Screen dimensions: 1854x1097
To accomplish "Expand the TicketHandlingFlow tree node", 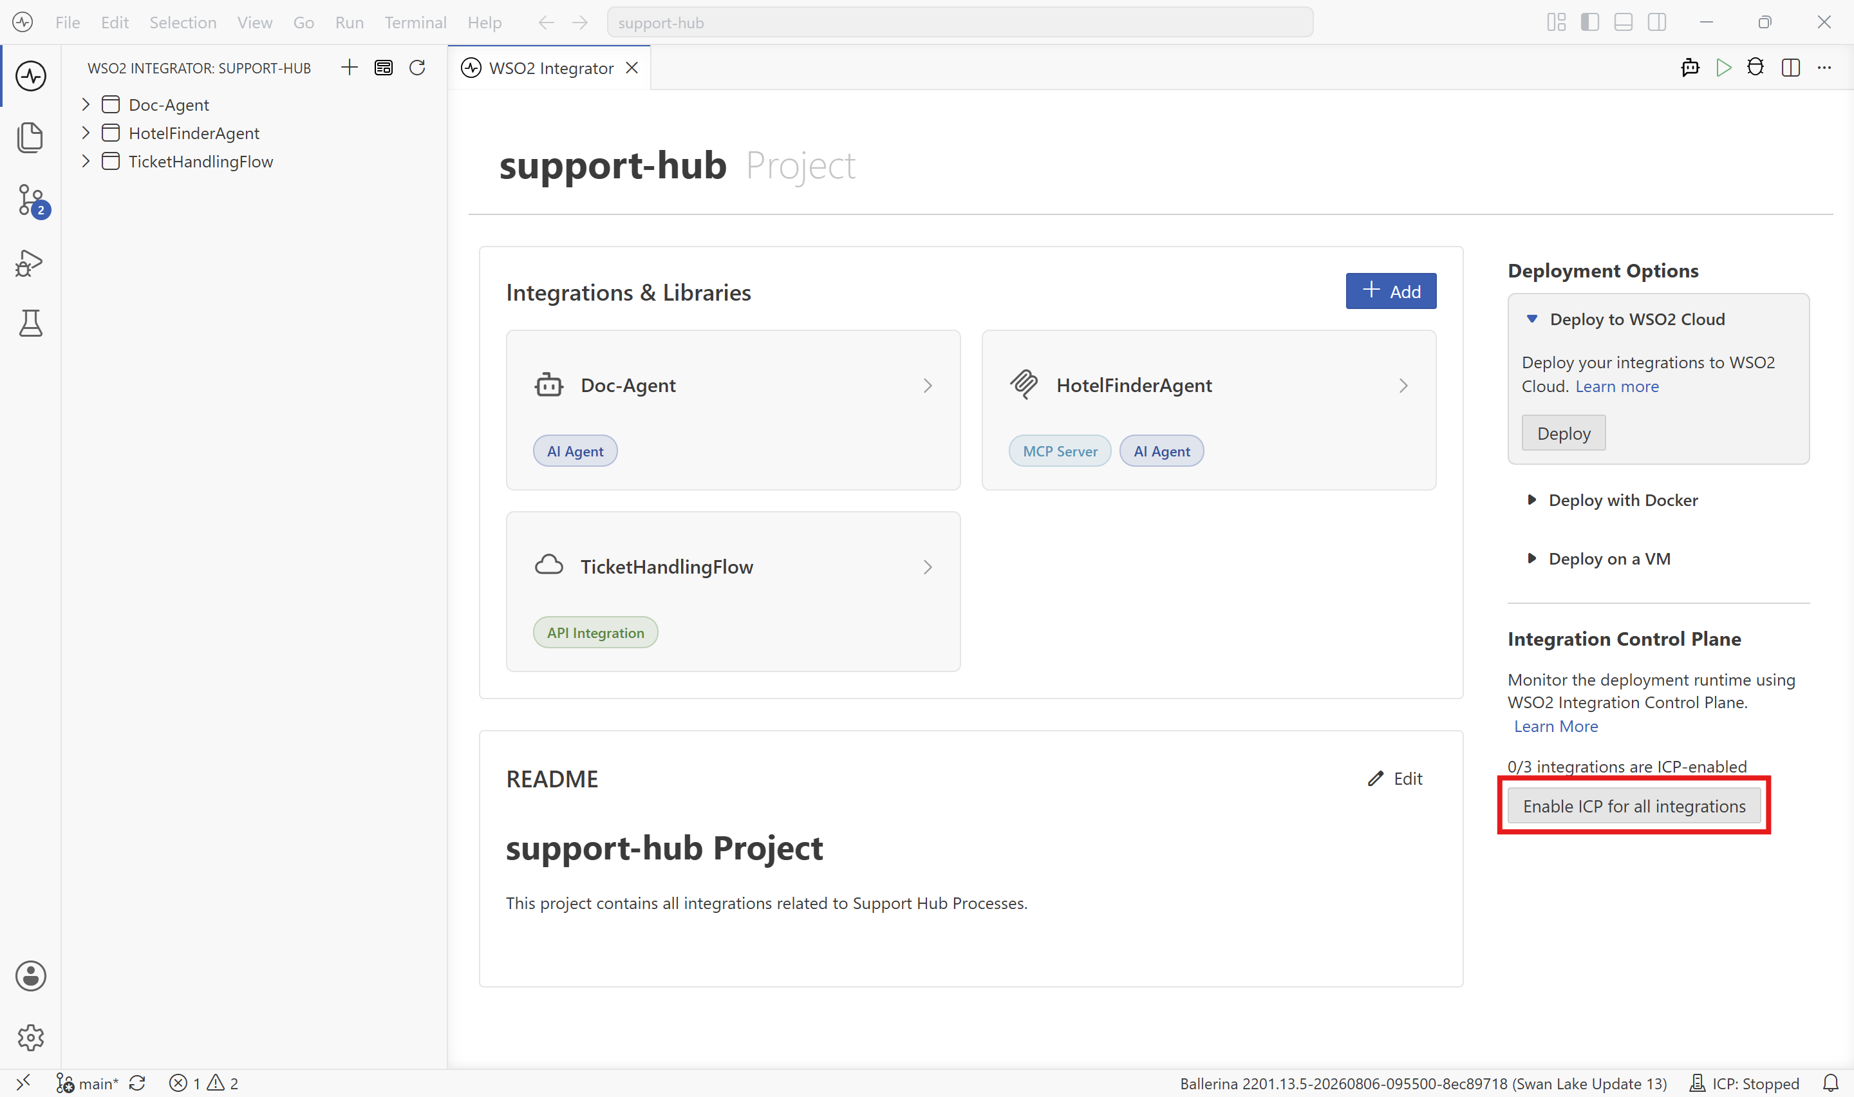I will [86, 161].
